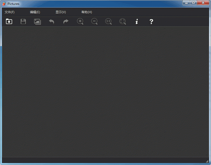Minimize the Pictures window
This screenshot has height=165, width=211.
(186, 3)
